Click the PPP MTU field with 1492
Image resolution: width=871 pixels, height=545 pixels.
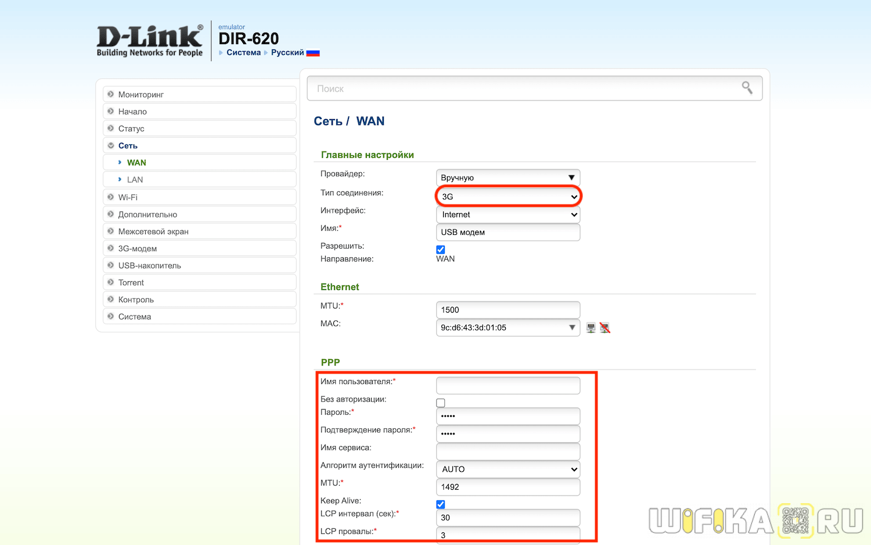coord(508,487)
